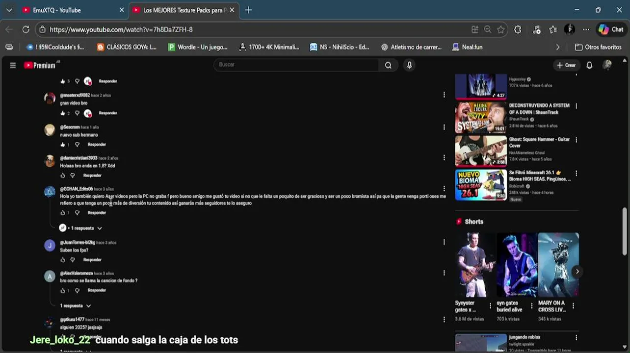Open the YouTube account avatar menu

click(x=607, y=65)
